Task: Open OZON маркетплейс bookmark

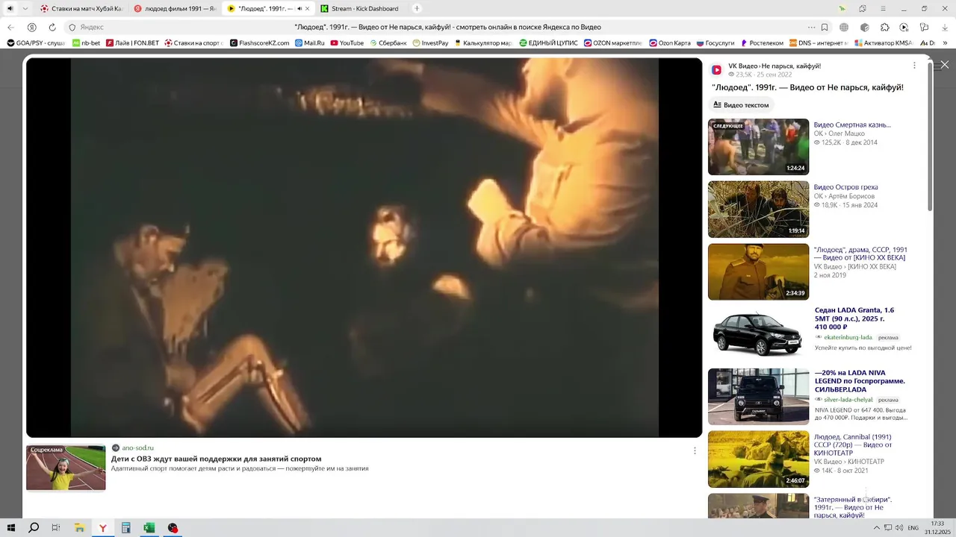Action: [614, 43]
